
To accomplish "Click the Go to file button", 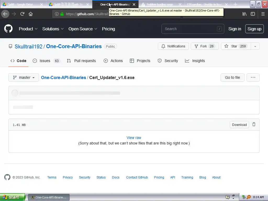I will pos(232,77).
